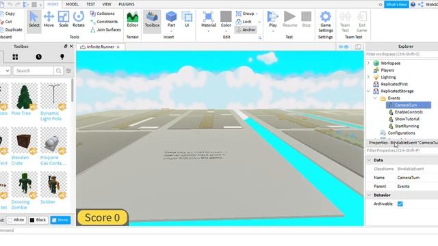Viewport: 438px width, 246px height.
Task: Choose the Scale tool
Action: coord(64,20)
